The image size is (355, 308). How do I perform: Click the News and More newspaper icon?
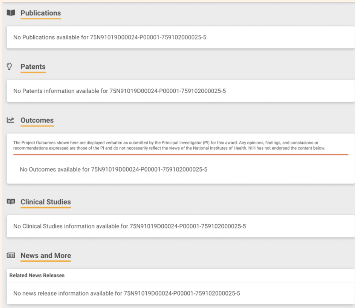(x=11, y=255)
